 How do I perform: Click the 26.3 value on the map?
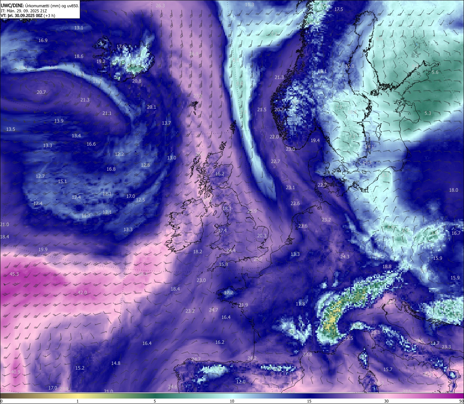[x=160, y=6]
